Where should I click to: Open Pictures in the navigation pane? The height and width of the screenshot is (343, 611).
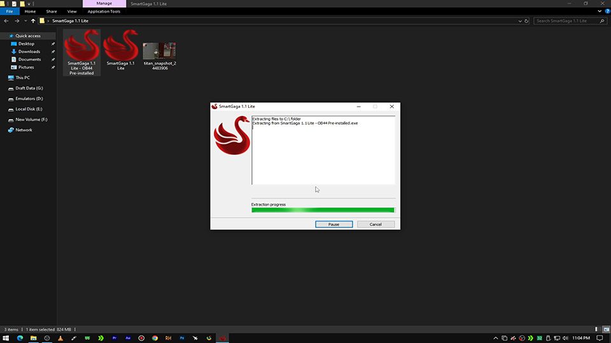click(25, 67)
